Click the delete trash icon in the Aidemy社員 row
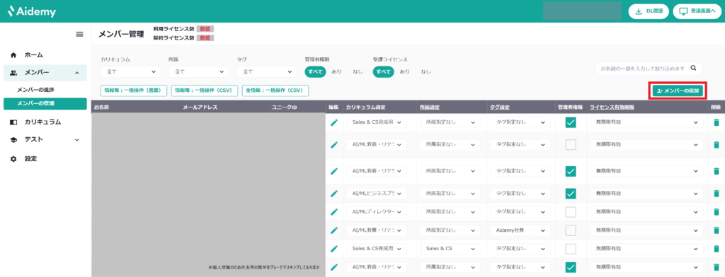This screenshot has width=725, height=277. (x=717, y=230)
